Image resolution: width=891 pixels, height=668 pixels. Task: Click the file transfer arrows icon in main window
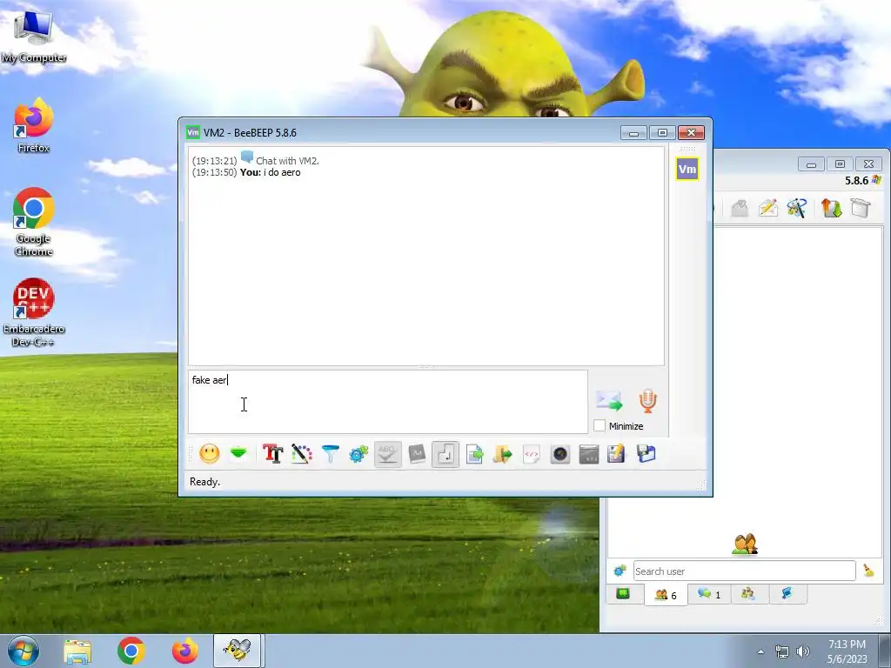point(831,208)
